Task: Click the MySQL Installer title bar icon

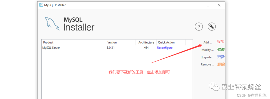Action: 41,5
